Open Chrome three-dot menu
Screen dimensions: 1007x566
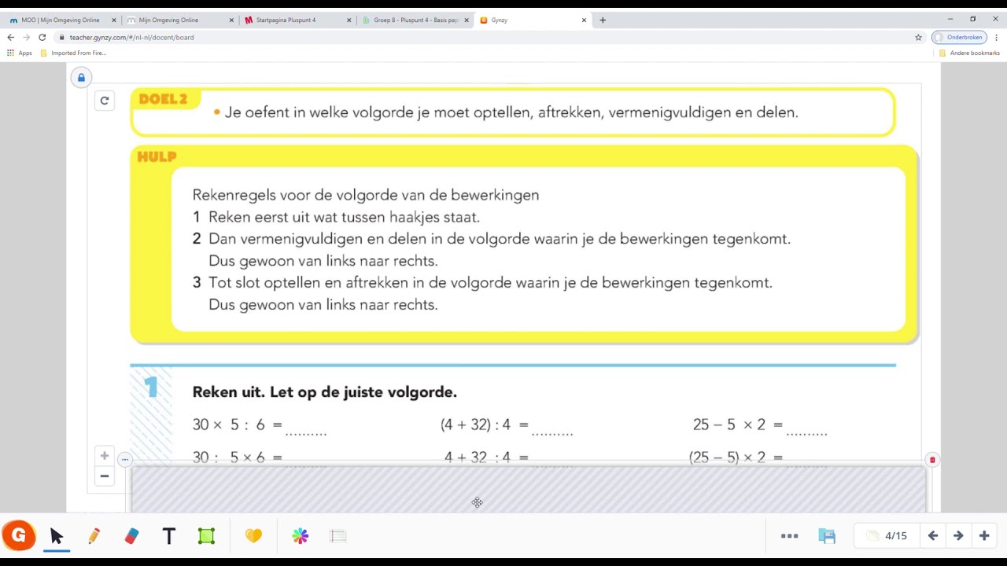tap(996, 37)
